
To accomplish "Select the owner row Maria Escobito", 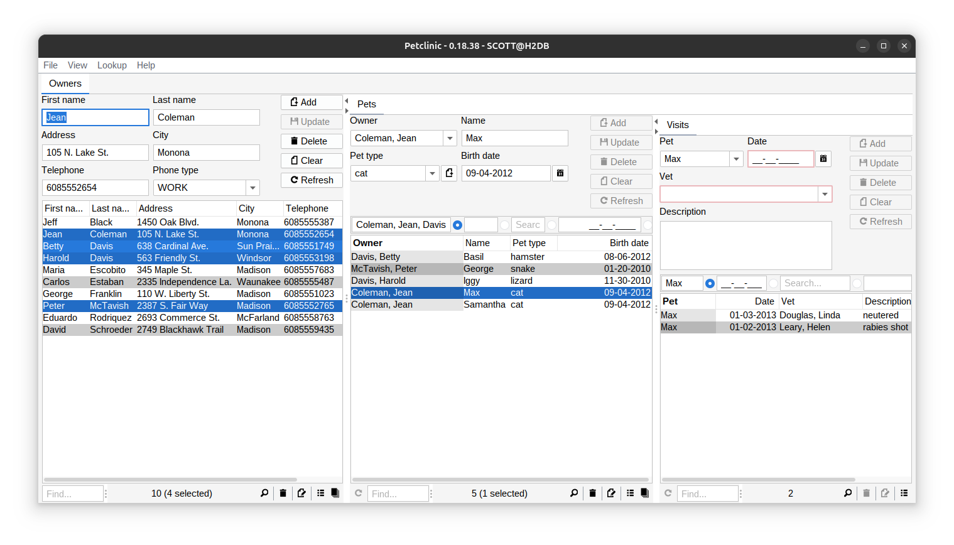I will pyautogui.click(x=192, y=270).
